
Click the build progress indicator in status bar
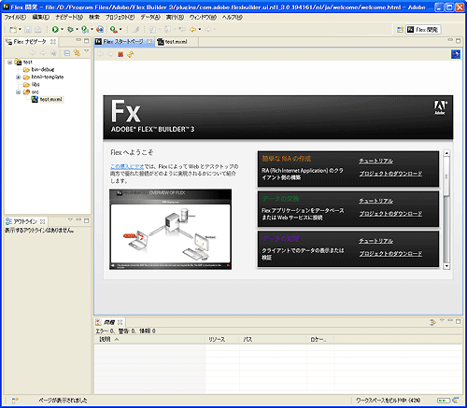[x=444, y=401]
